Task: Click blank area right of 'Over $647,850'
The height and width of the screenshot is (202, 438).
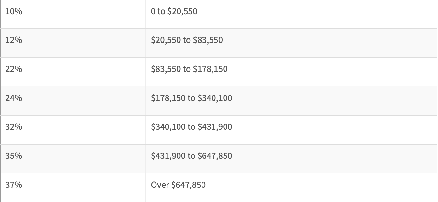Action: pyautogui.click(x=321, y=187)
